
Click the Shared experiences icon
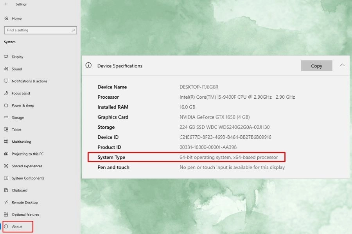[6, 166]
